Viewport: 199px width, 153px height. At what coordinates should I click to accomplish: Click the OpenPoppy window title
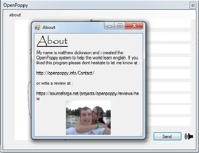(16, 5)
